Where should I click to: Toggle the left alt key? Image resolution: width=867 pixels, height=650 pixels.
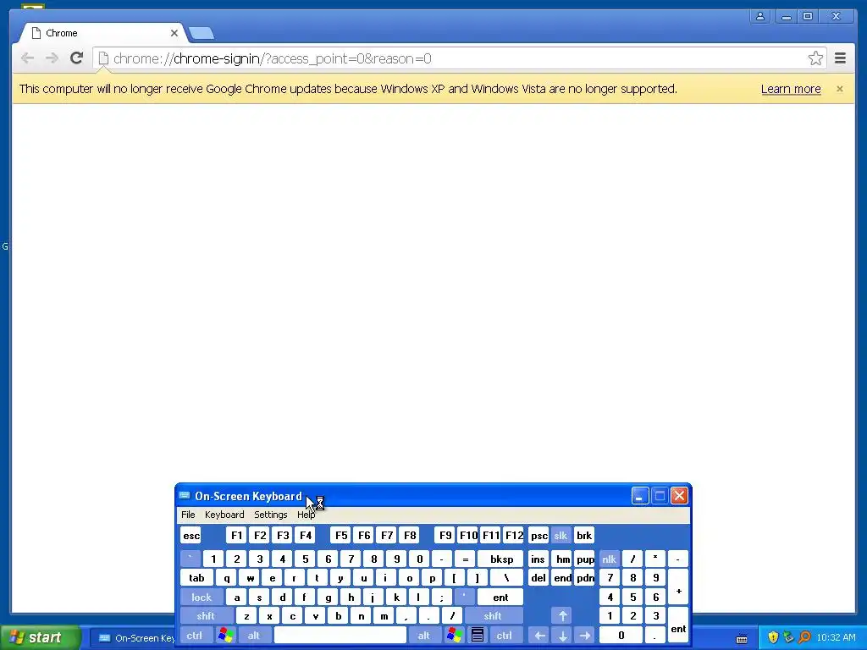pyautogui.click(x=253, y=636)
